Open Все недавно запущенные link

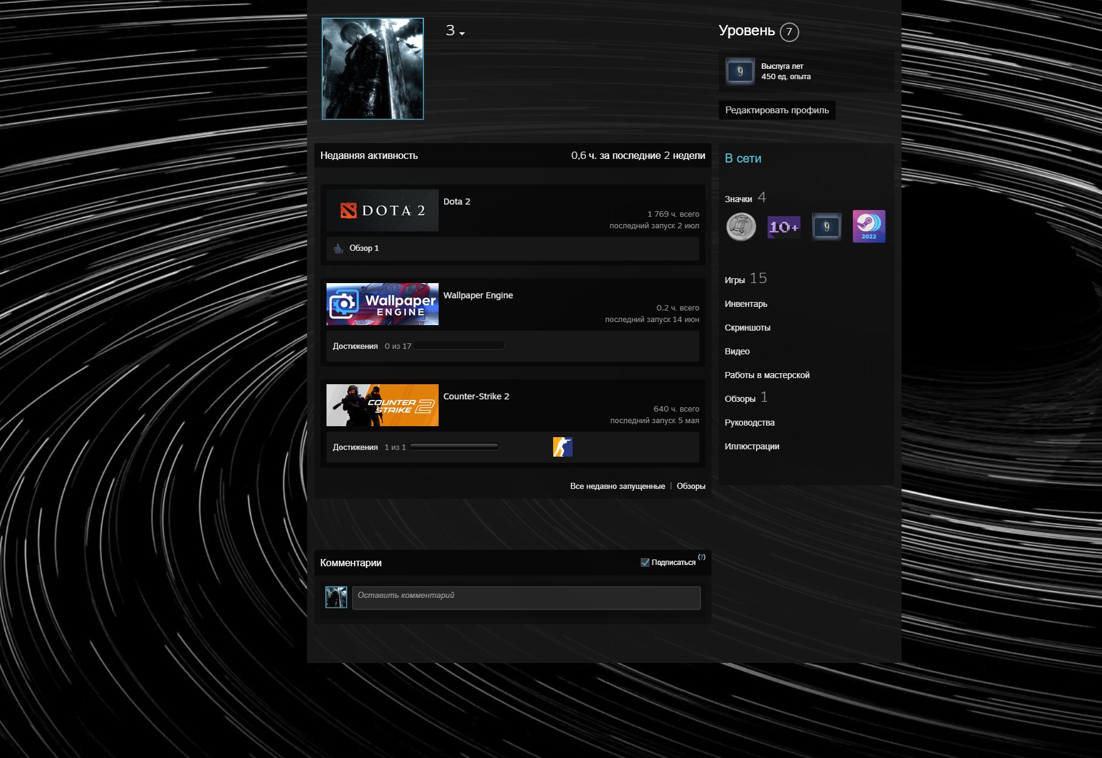pos(617,486)
